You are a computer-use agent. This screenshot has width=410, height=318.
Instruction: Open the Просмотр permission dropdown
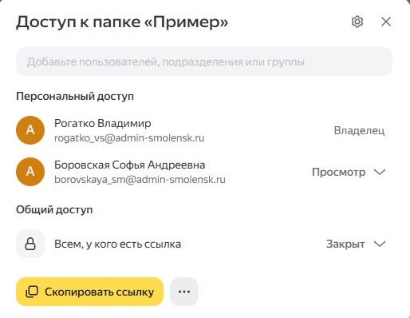[x=349, y=172]
